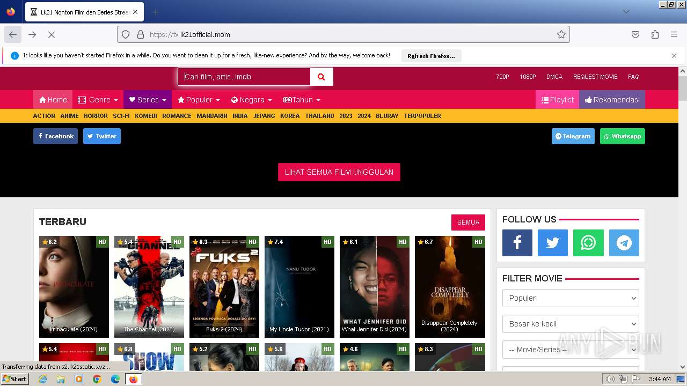Open the 1080P quality link

click(x=528, y=77)
